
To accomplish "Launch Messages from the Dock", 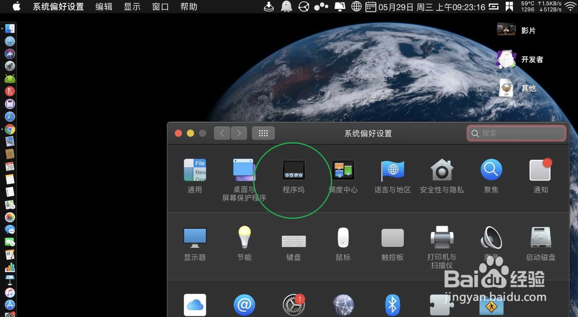I will tap(10, 230).
